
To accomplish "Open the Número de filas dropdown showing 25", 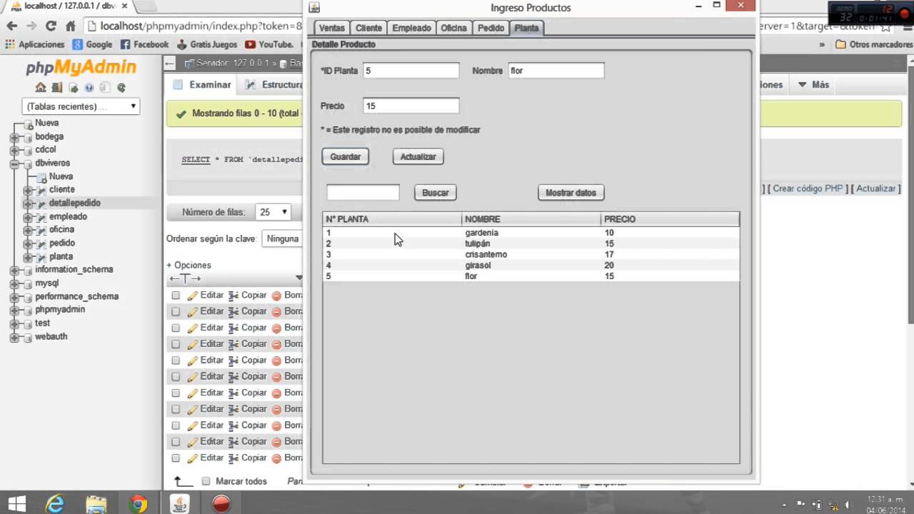I will pos(273,212).
